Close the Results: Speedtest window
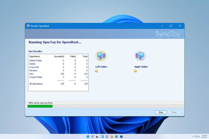Screen dimensions: 209x139 click(180, 26)
